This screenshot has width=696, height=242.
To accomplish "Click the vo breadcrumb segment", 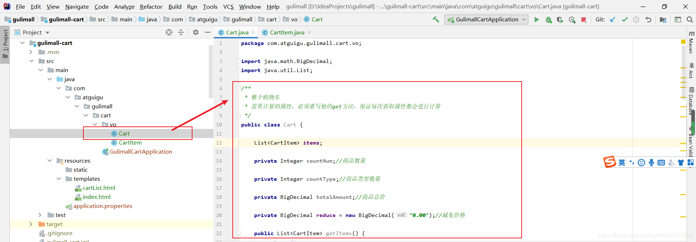I will click(x=290, y=20).
